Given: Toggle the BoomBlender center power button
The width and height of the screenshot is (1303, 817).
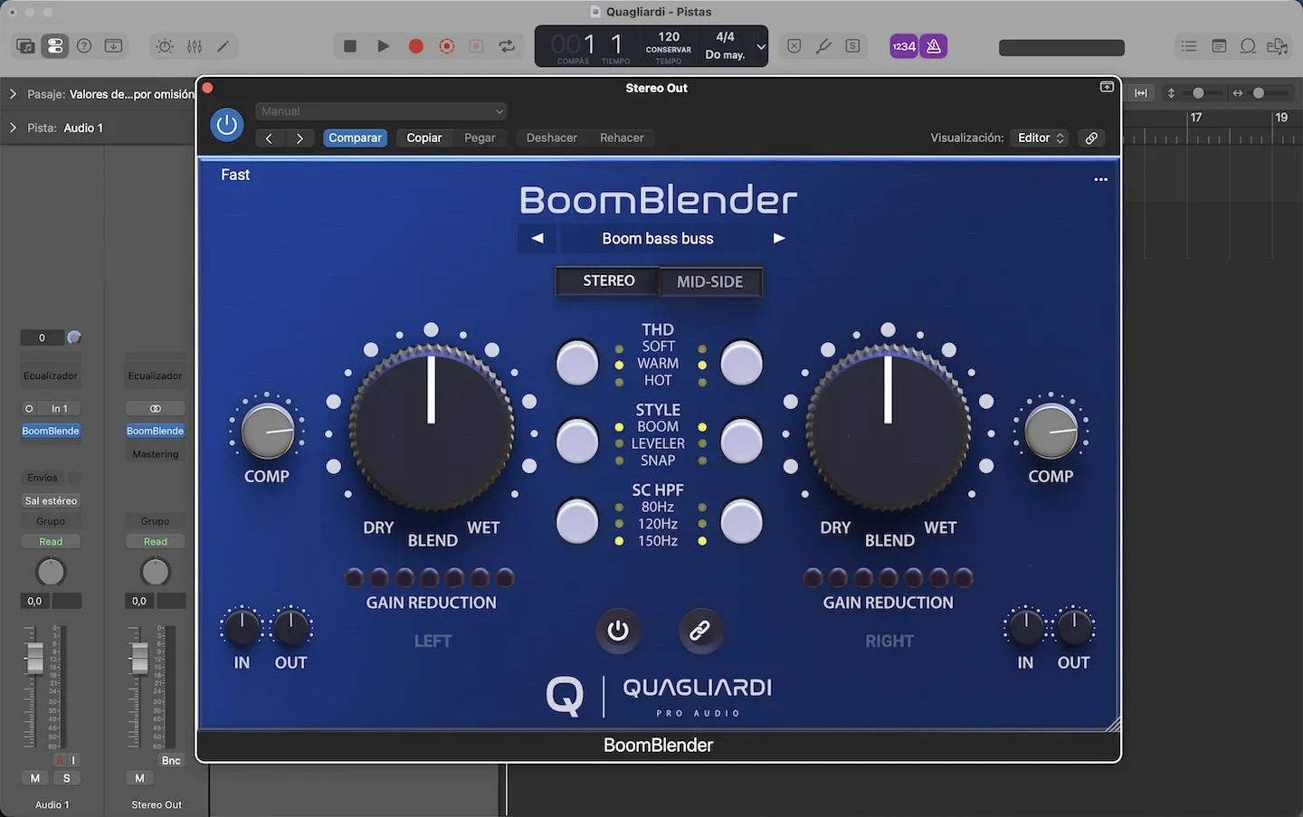Looking at the screenshot, I should 618,631.
